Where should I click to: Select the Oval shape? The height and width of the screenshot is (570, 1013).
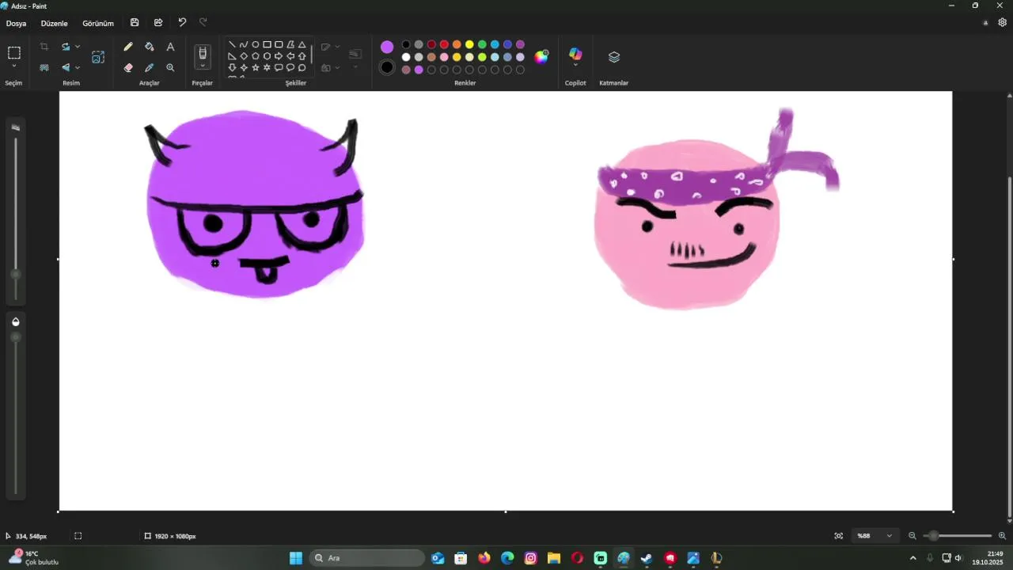click(256, 45)
